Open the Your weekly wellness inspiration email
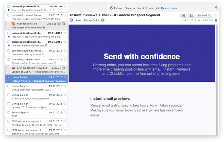Screen dimensions: 224x142 (x=37, y=8)
